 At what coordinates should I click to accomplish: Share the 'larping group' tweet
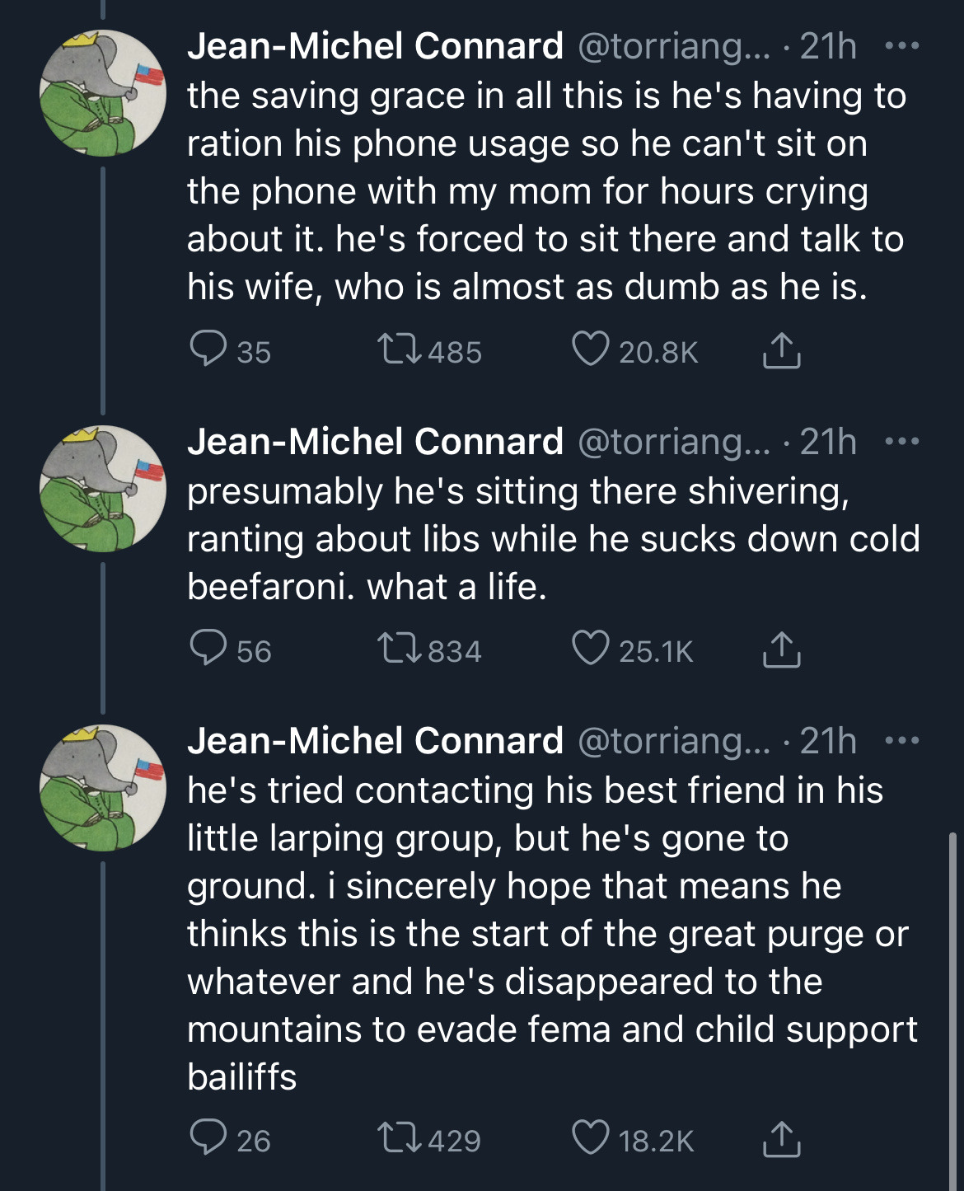coord(781,1138)
